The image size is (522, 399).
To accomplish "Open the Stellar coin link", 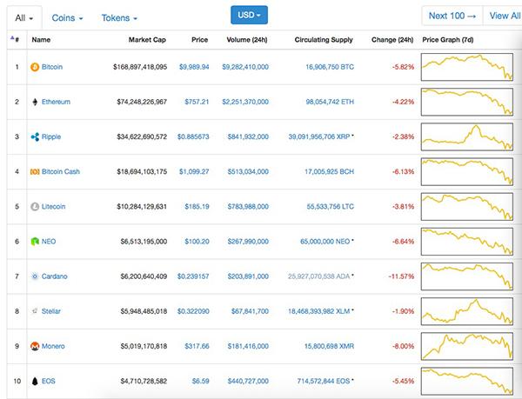I will coord(51,311).
